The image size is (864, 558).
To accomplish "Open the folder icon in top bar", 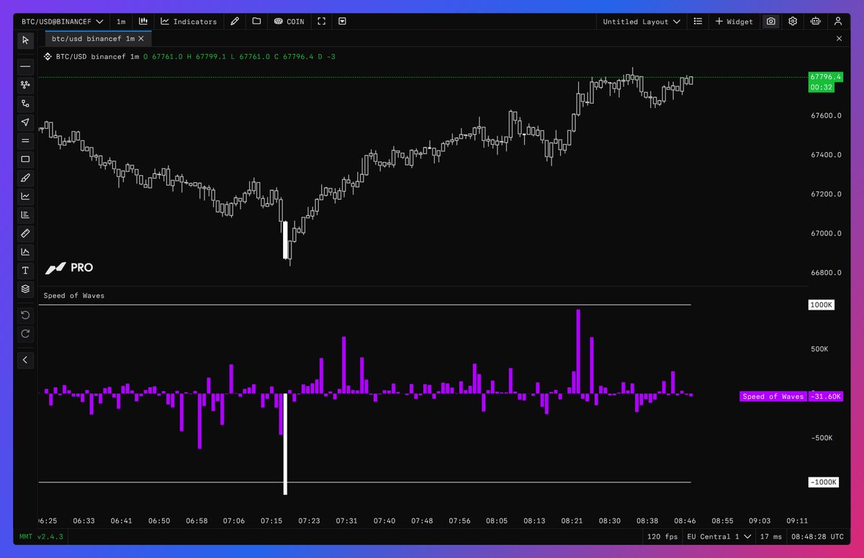I will coord(256,22).
